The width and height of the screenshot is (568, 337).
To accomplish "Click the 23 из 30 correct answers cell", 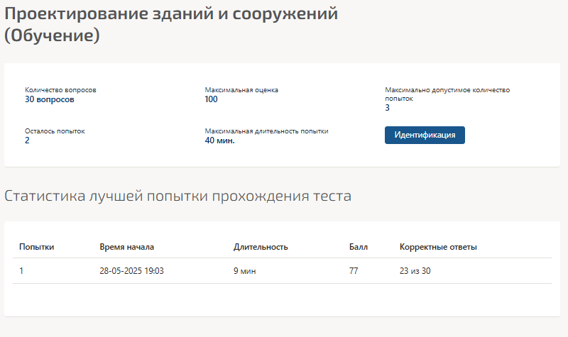I will point(415,270).
